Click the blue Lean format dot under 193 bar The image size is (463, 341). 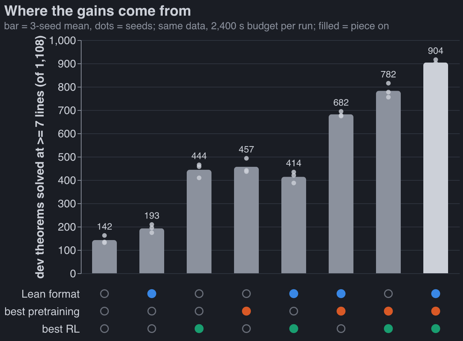point(152,294)
